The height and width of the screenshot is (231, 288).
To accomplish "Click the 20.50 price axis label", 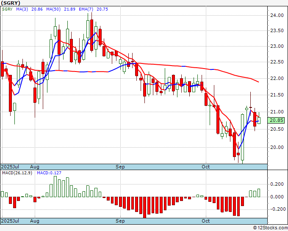I will 277,129.
